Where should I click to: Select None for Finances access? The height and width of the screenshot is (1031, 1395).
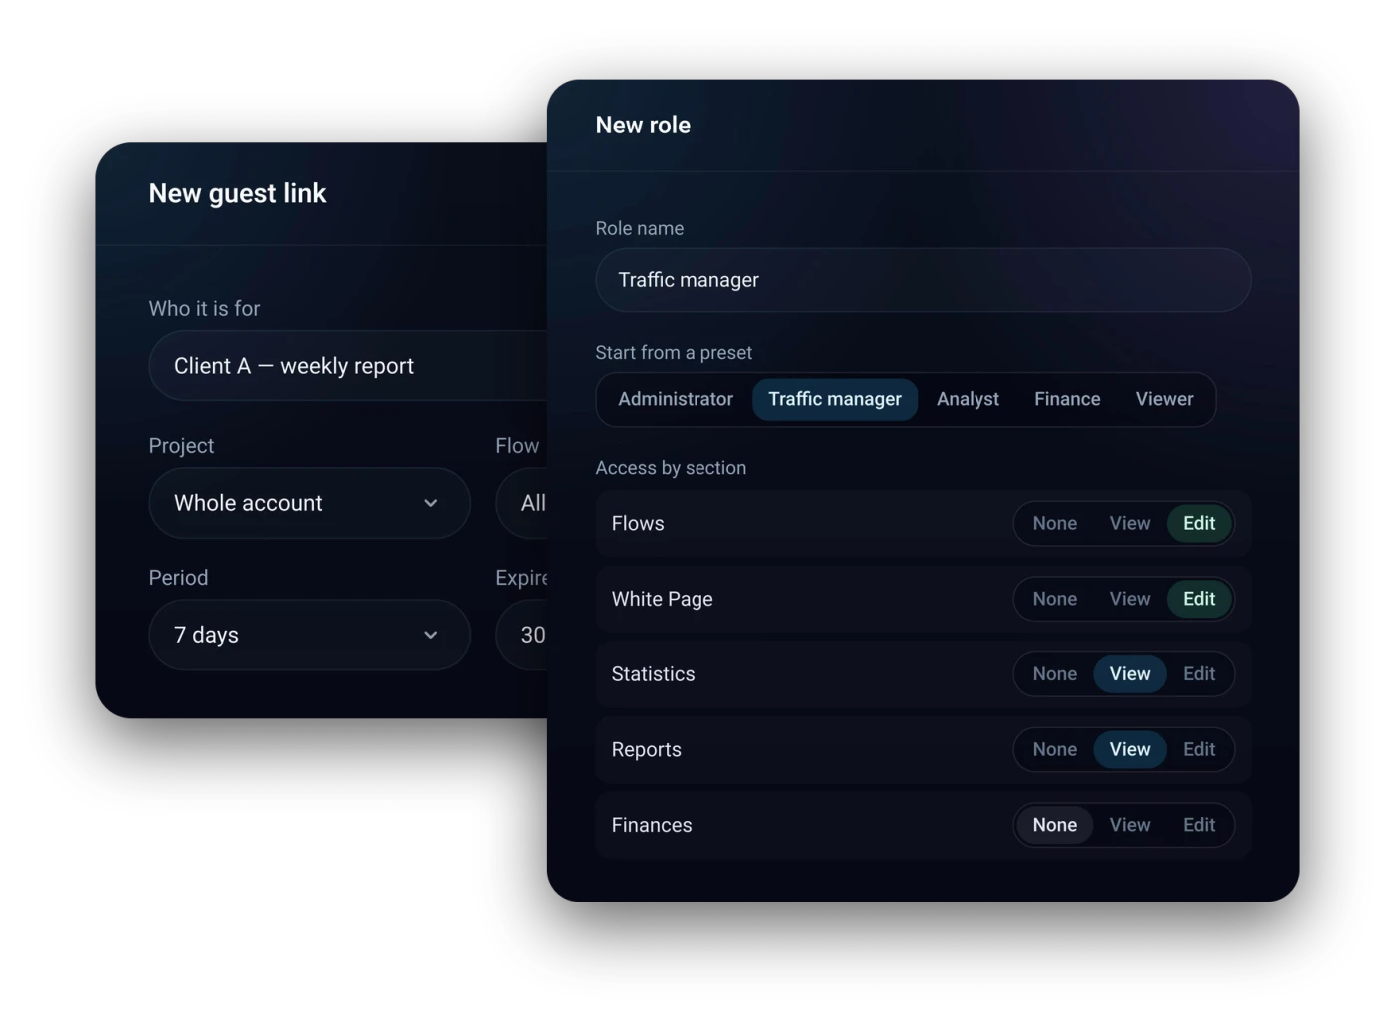[x=1054, y=825]
